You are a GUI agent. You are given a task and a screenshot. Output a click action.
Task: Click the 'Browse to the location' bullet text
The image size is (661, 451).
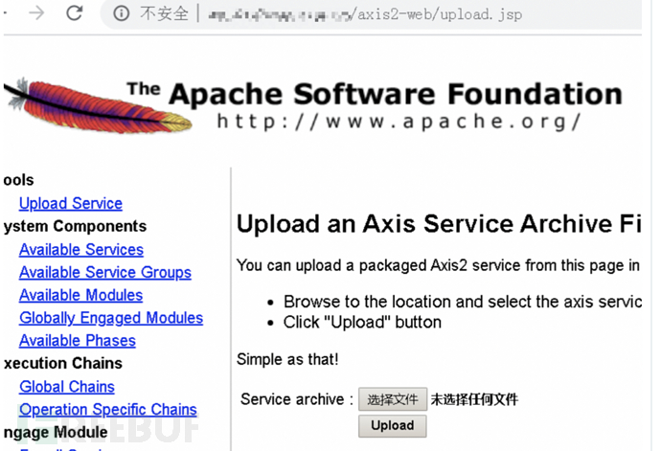pyautogui.click(x=463, y=302)
